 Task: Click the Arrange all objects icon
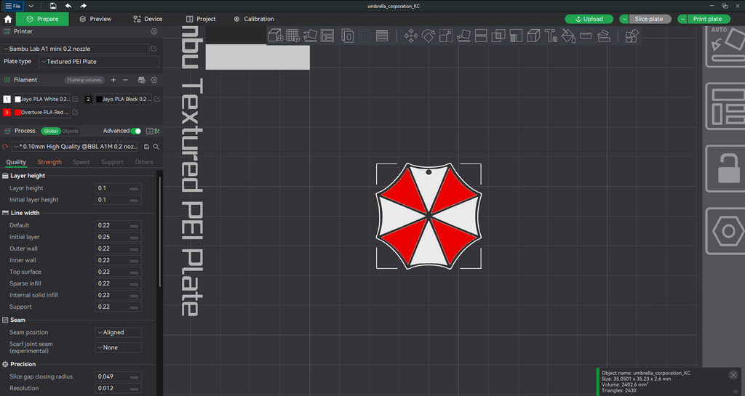tap(327, 36)
